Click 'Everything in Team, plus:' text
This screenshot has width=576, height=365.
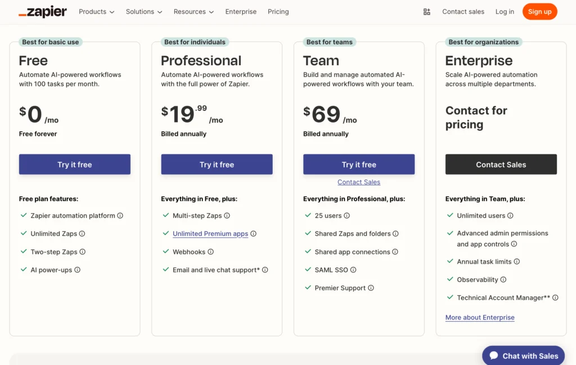(485, 199)
